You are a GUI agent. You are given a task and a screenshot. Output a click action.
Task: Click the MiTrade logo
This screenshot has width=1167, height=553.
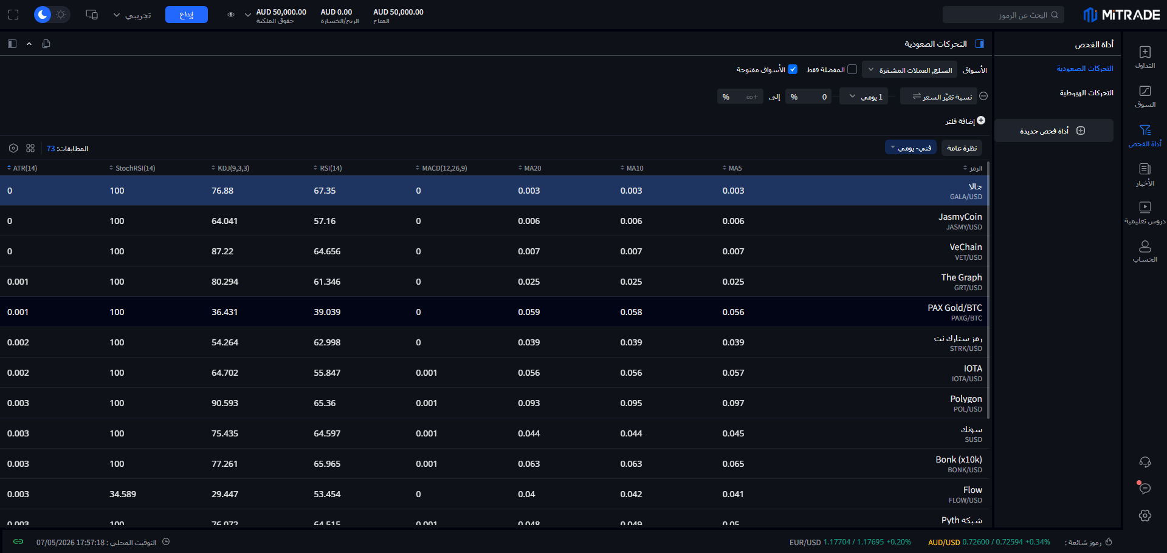coord(1121,15)
